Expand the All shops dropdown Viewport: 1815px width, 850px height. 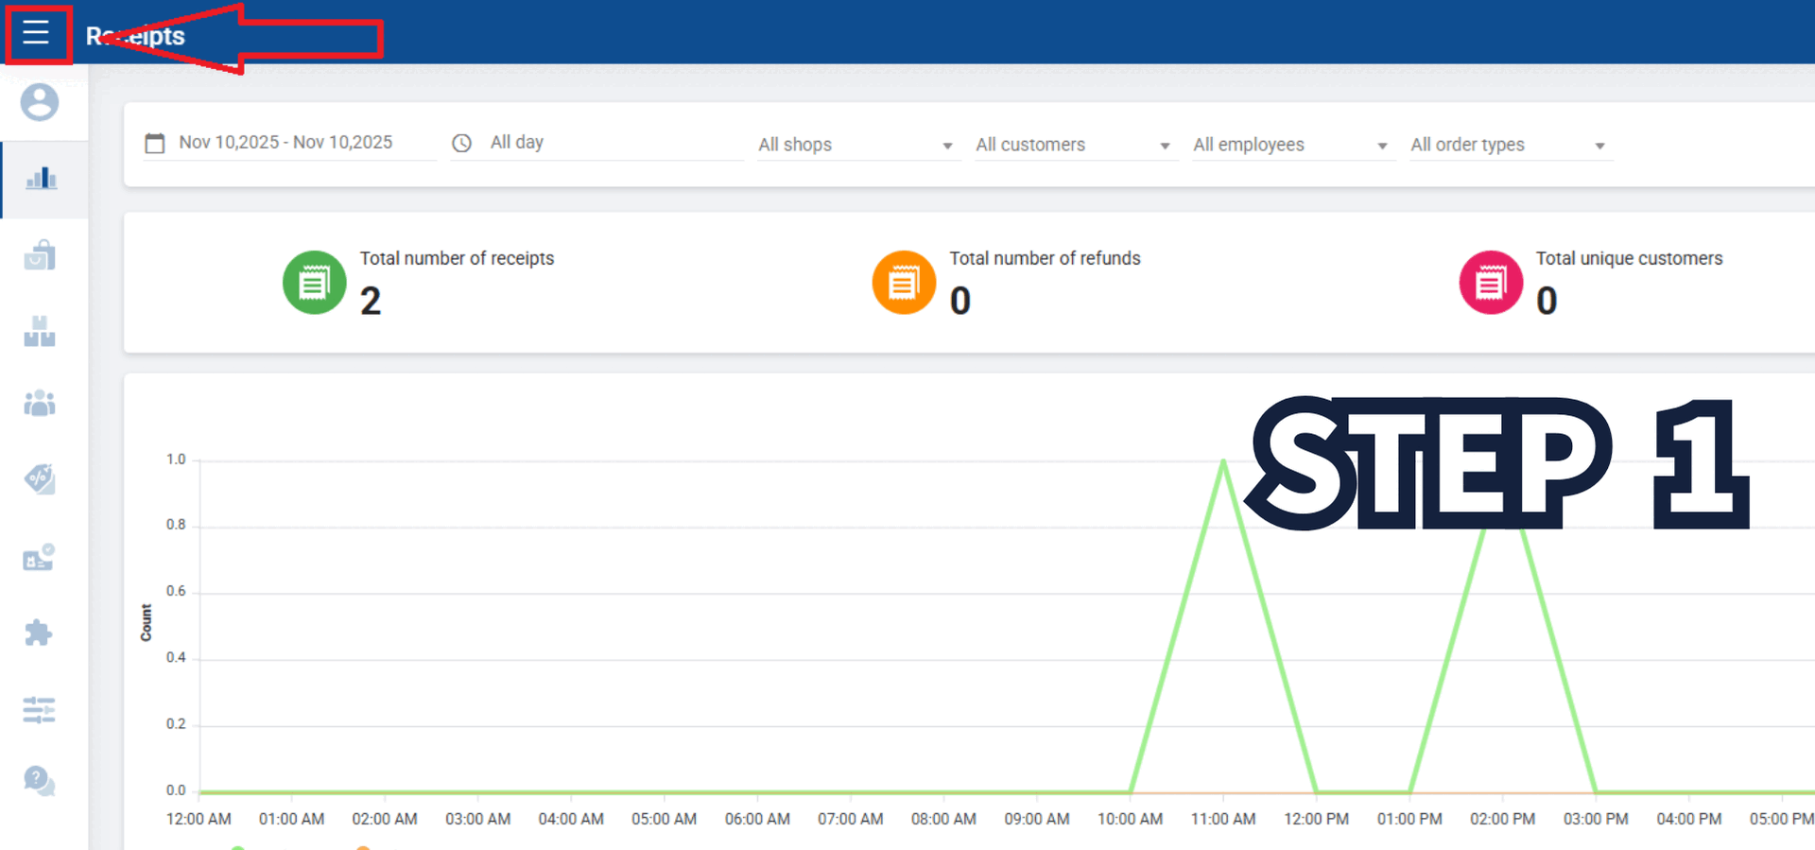tap(855, 145)
